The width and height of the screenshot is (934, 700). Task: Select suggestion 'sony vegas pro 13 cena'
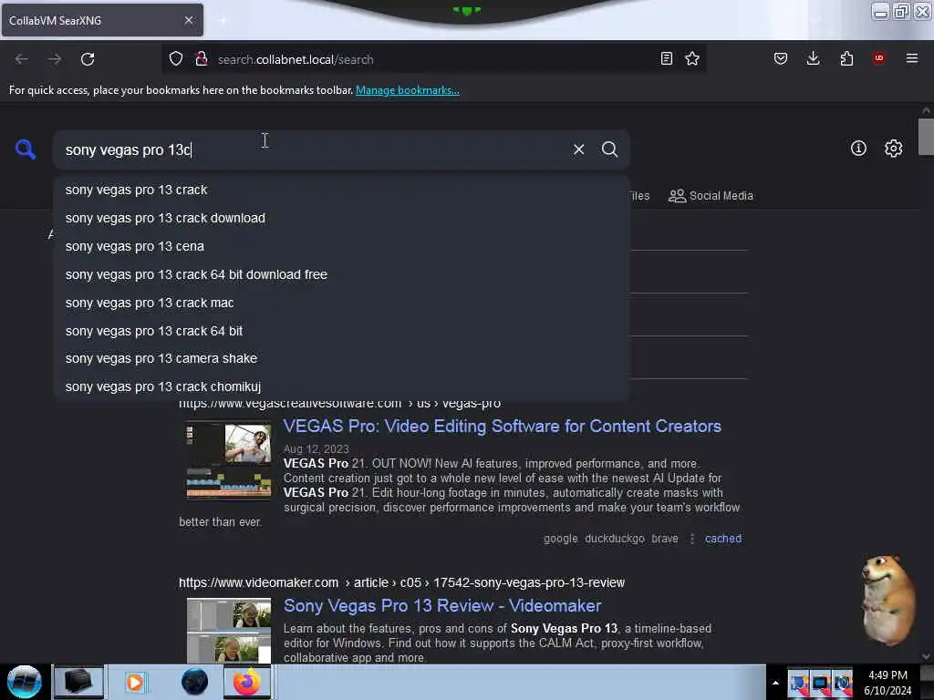(x=341, y=246)
